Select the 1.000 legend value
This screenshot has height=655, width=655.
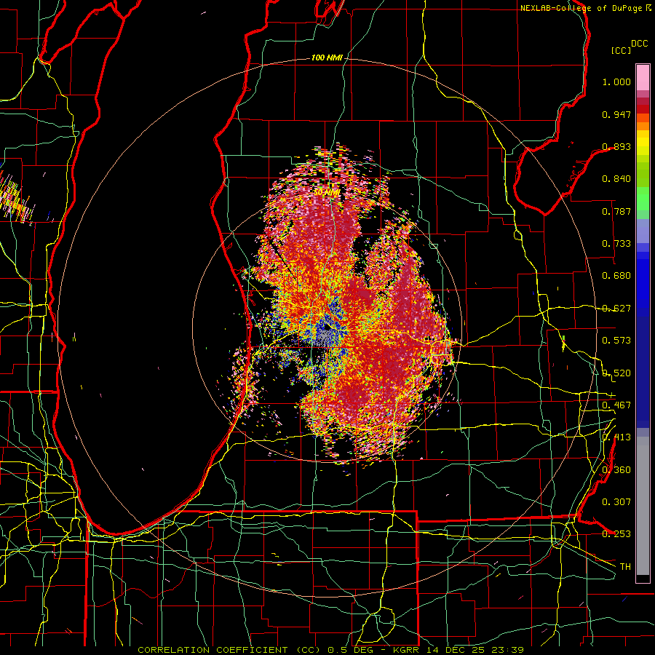(616, 82)
